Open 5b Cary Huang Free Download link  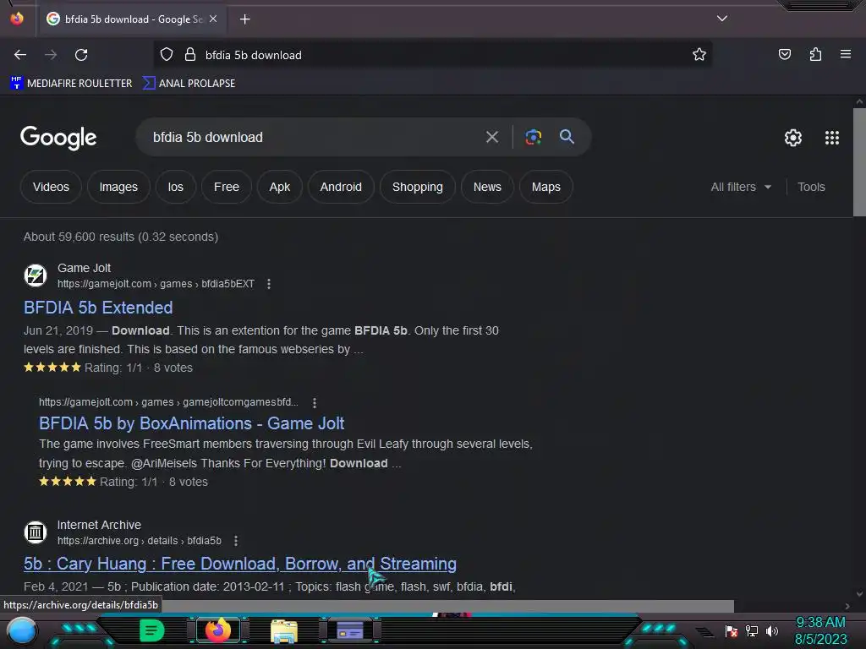[x=240, y=564]
